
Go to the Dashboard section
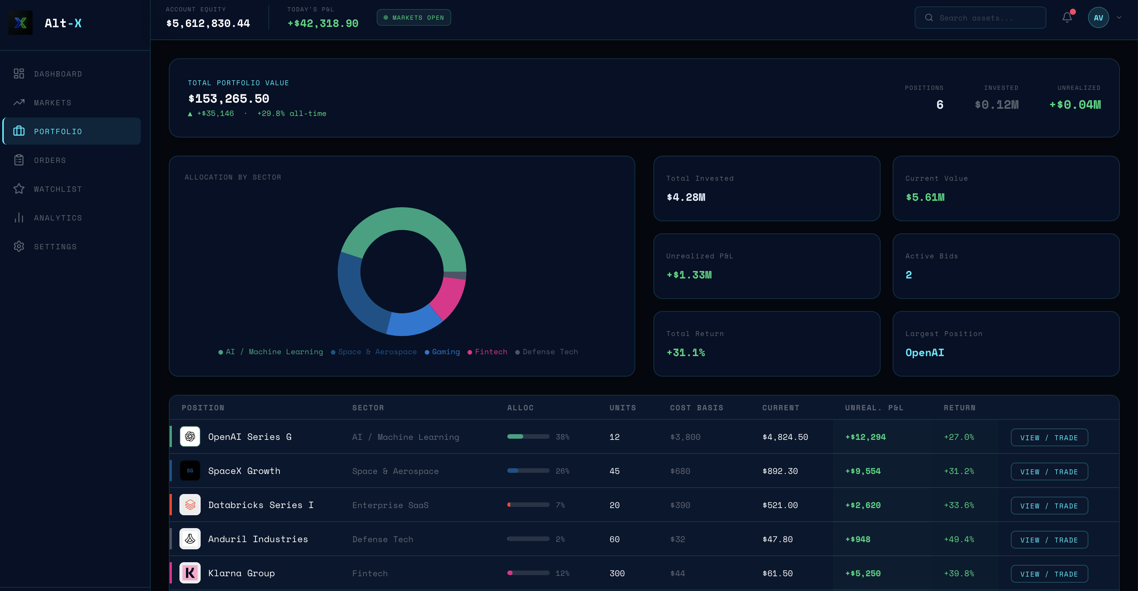[72, 74]
